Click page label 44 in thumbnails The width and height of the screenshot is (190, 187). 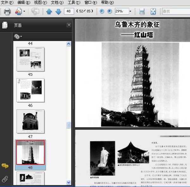click(x=30, y=44)
